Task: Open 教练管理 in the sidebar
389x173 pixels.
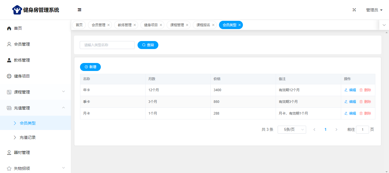Action: pos(22,60)
